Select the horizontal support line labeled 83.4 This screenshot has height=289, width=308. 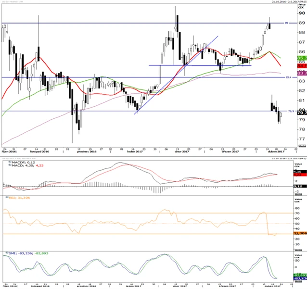[x=144, y=77]
